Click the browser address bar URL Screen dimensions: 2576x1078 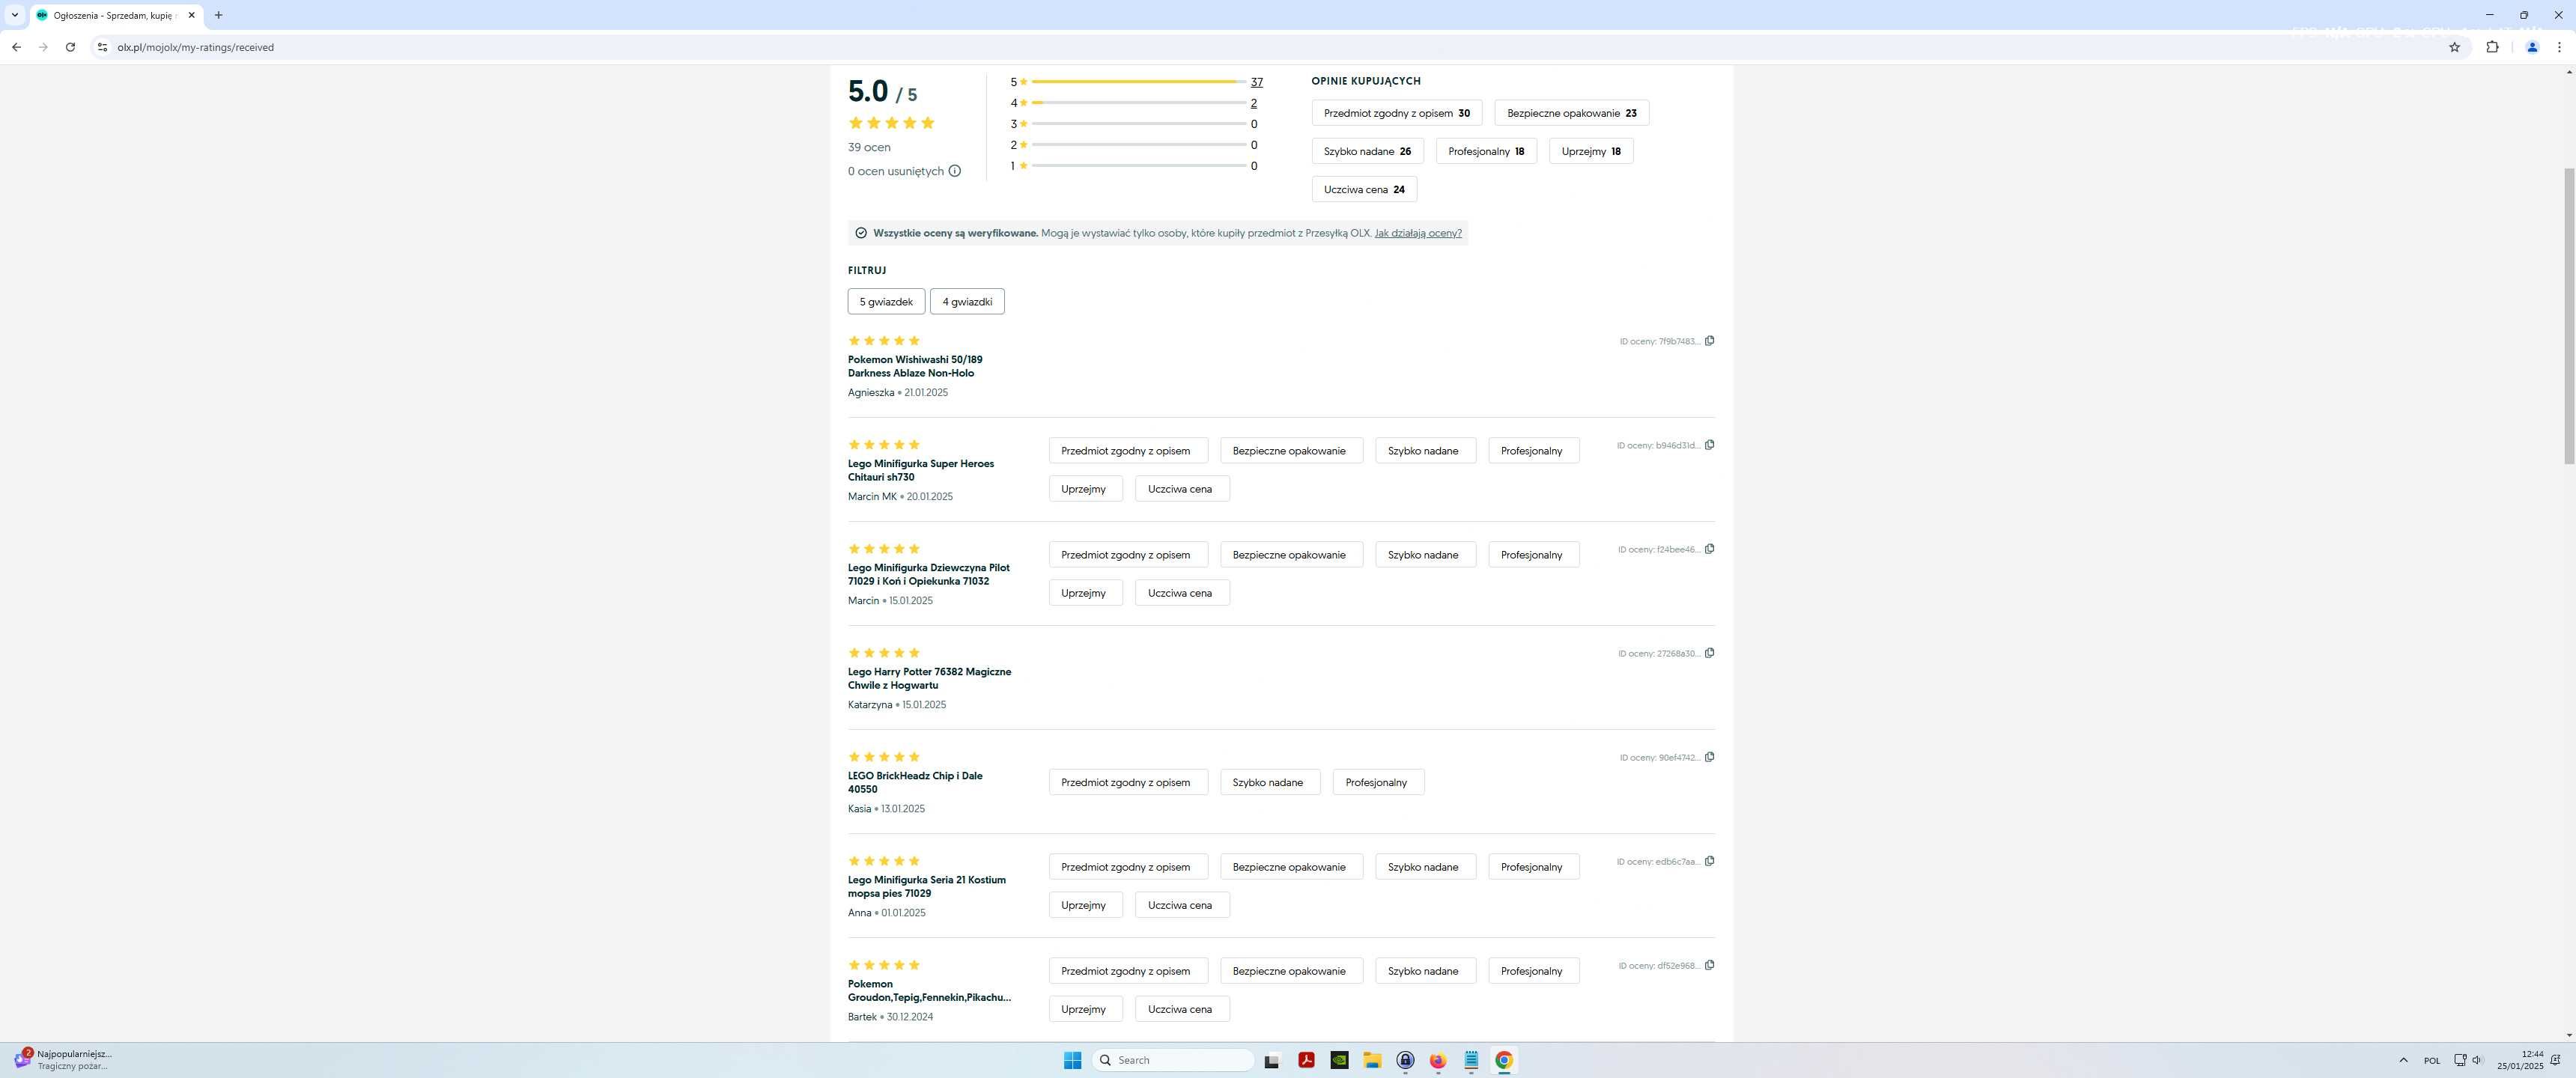coord(195,47)
